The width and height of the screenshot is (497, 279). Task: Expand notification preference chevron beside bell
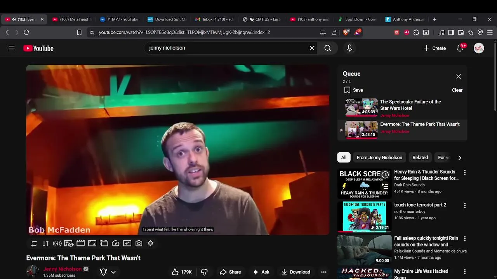coord(113,272)
